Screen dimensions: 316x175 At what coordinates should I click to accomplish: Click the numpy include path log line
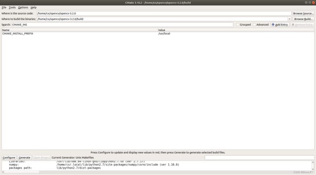pos(94,164)
